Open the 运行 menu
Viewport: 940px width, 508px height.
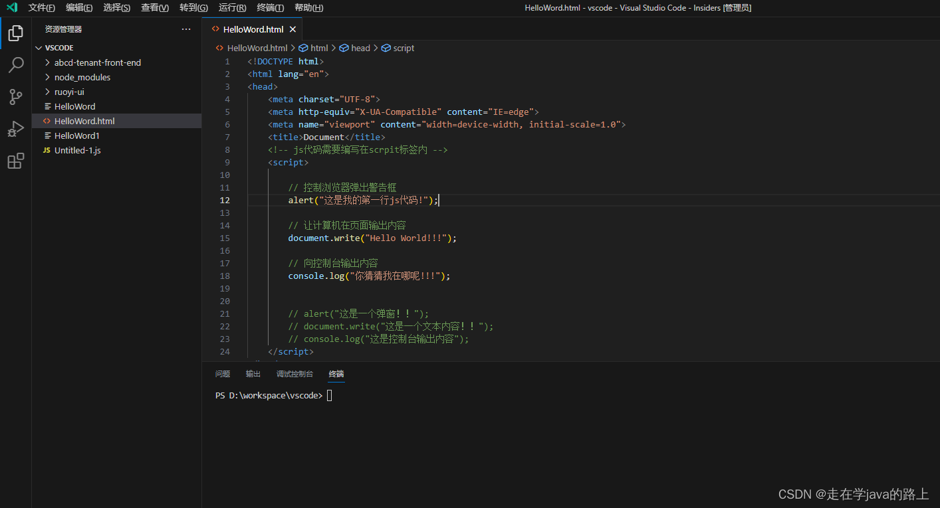(231, 7)
